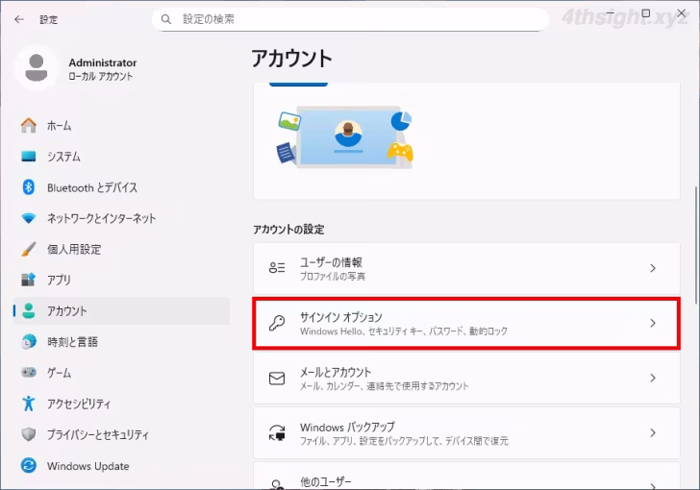Open 個人用設定 settings
This screenshot has width=700, height=490.
(x=121, y=249)
